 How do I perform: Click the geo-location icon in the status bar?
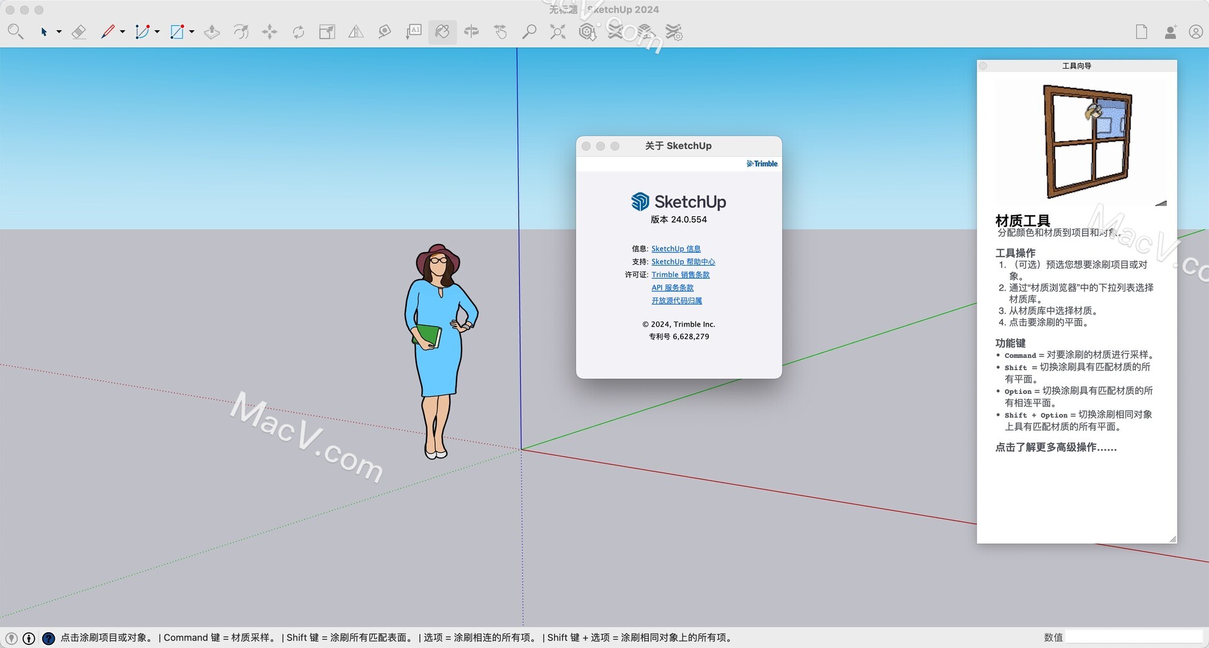[x=11, y=638]
